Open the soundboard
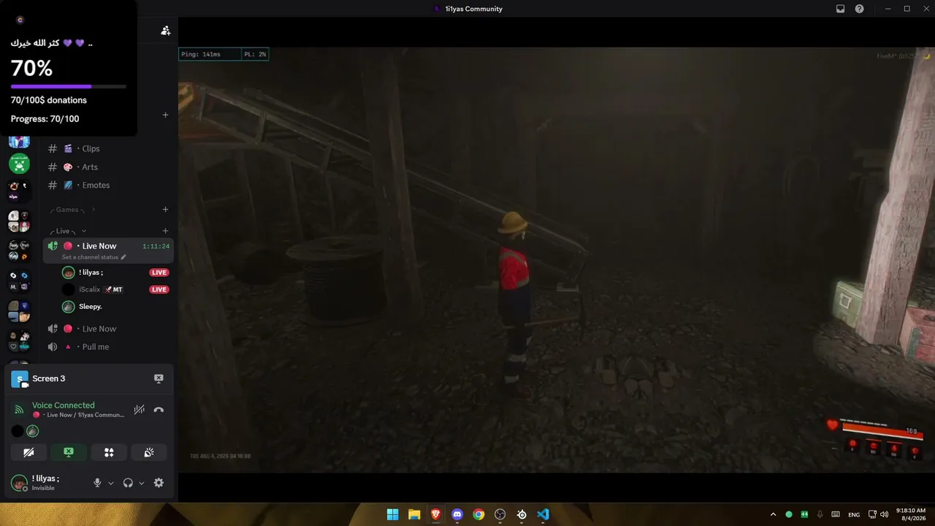The width and height of the screenshot is (935, 526). [x=149, y=452]
